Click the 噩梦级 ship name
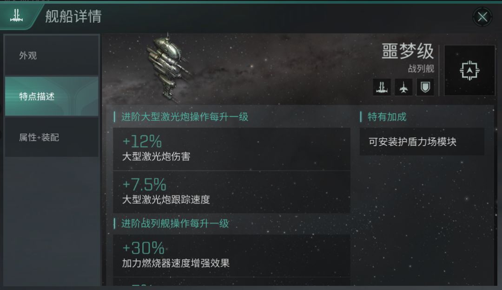The image size is (502, 290). tap(408, 52)
